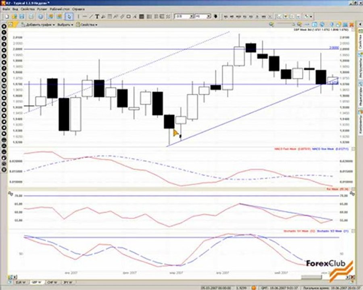Switch to the EUR W chart tab
The height and width of the screenshot is (290, 363).
click(21, 282)
